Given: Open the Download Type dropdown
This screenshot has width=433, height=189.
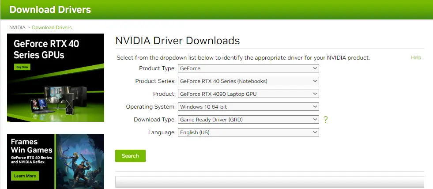Looking at the screenshot, I should pos(248,120).
